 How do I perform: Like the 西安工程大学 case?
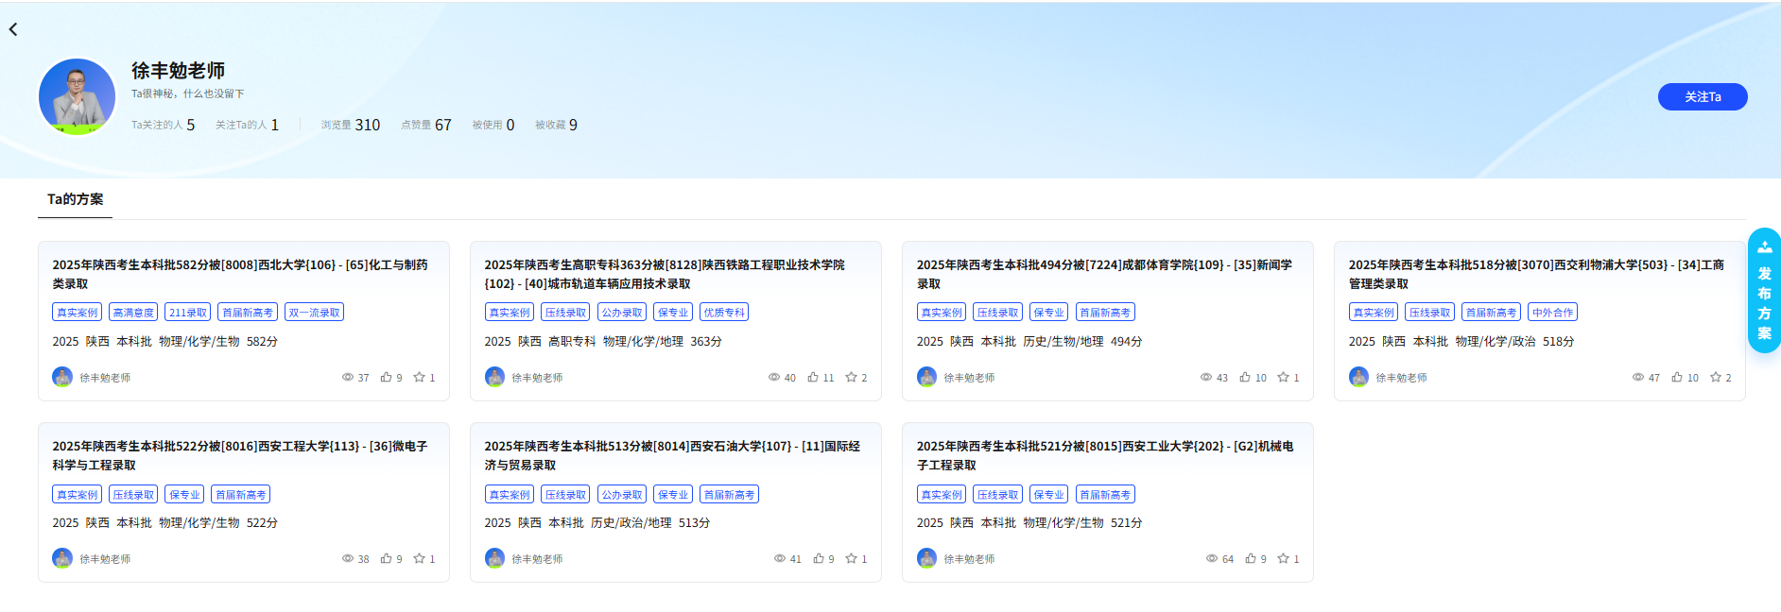[386, 558]
